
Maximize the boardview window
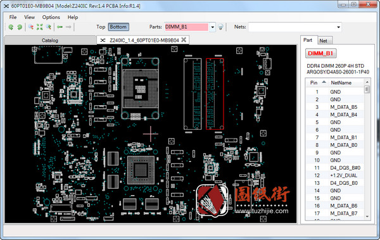tap(353, 4)
